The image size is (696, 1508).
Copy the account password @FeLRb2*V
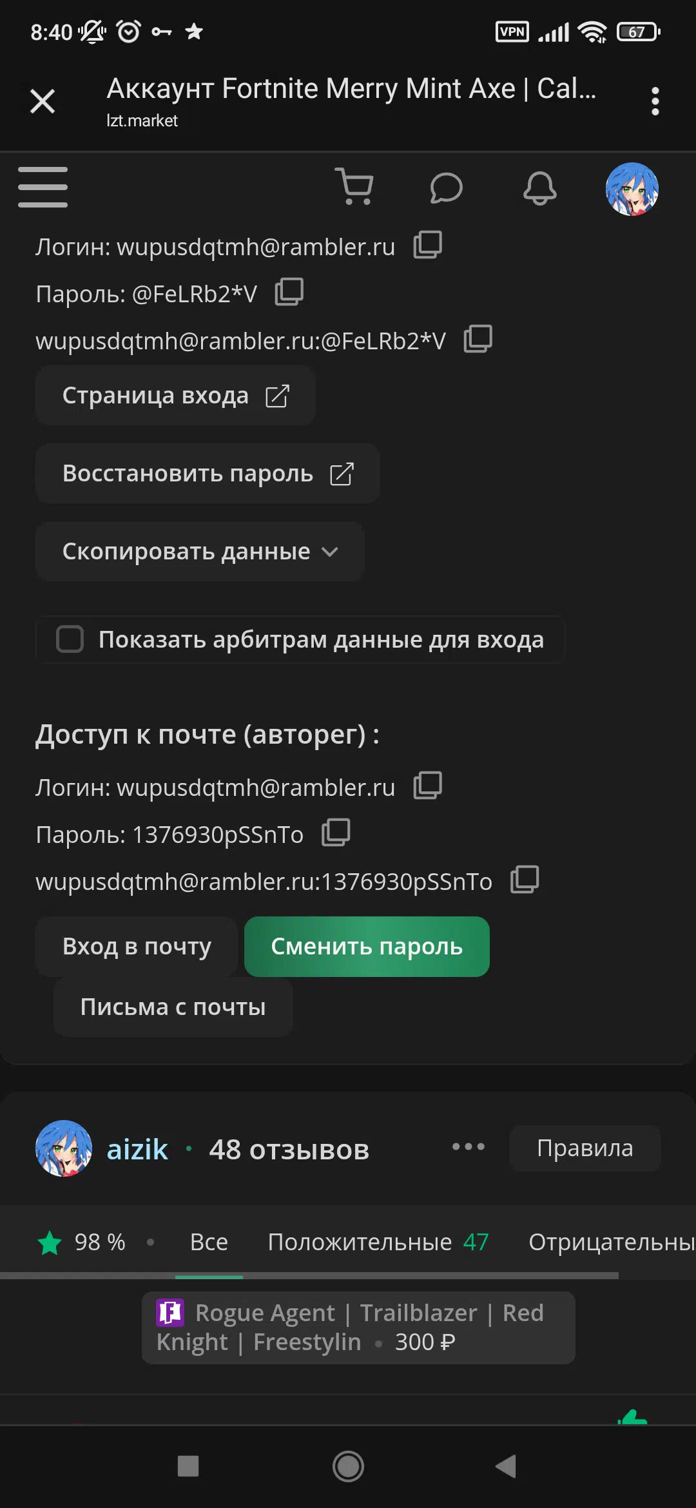point(289,292)
